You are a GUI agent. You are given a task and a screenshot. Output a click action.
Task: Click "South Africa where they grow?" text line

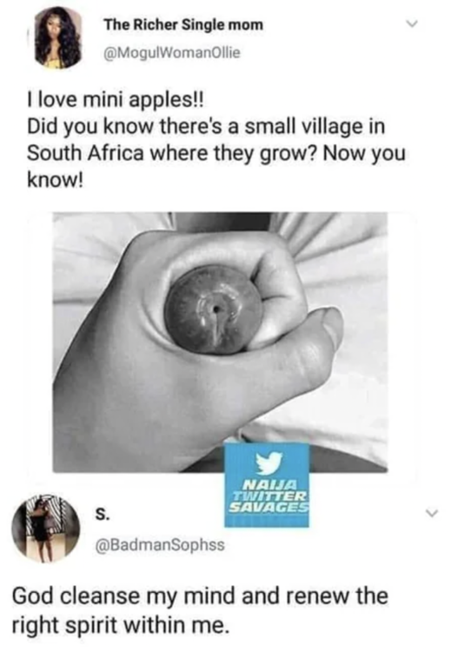[172, 153]
